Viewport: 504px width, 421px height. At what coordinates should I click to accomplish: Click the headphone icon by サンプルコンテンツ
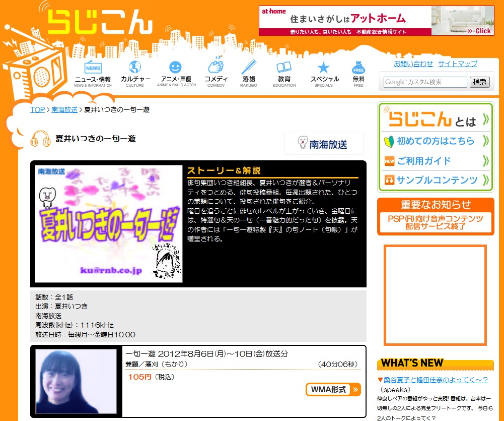pyautogui.click(x=389, y=180)
